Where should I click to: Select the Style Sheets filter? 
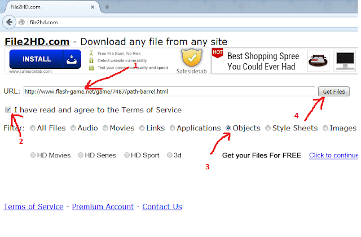[x=268, y=128]
